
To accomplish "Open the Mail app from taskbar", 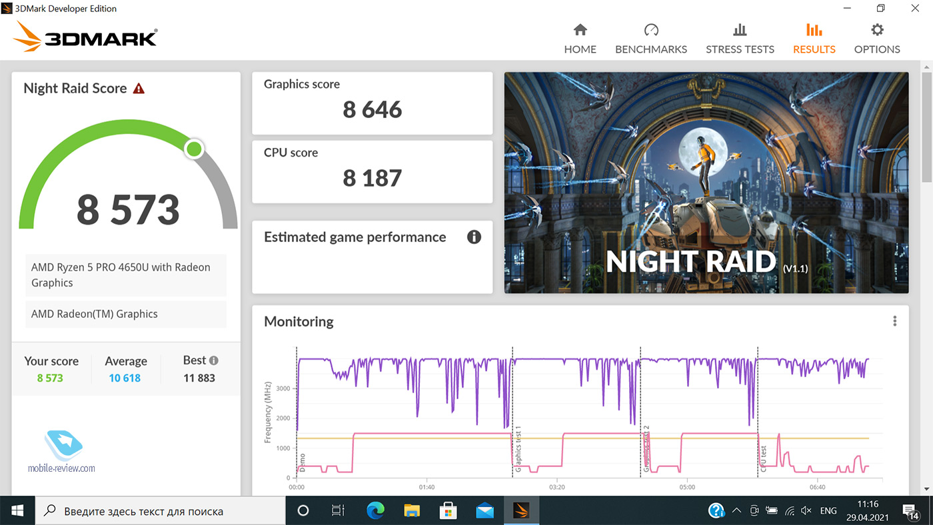I will tap(484, 511).
